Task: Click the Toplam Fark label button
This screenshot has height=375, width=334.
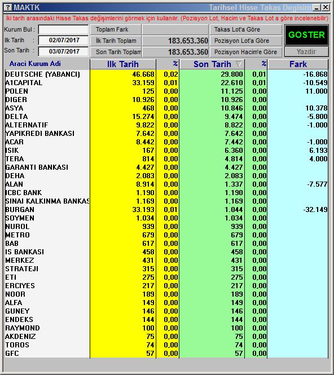Action: point(116,30)
